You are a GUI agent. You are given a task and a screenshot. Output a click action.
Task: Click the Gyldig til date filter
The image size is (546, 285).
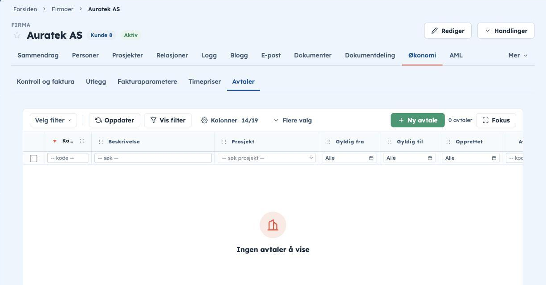[409, 158]
